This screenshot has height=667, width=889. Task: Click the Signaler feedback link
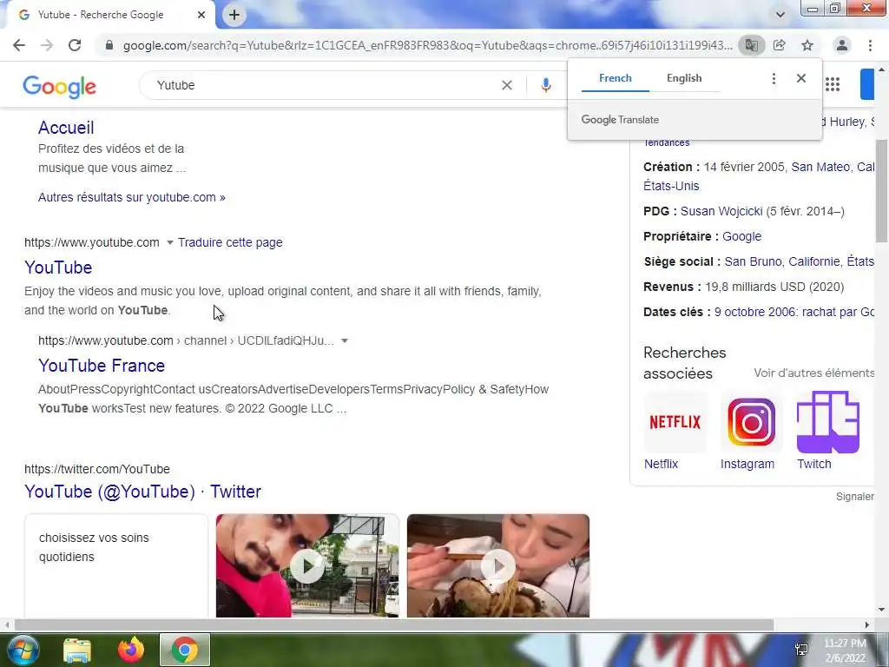click(855, 497)
